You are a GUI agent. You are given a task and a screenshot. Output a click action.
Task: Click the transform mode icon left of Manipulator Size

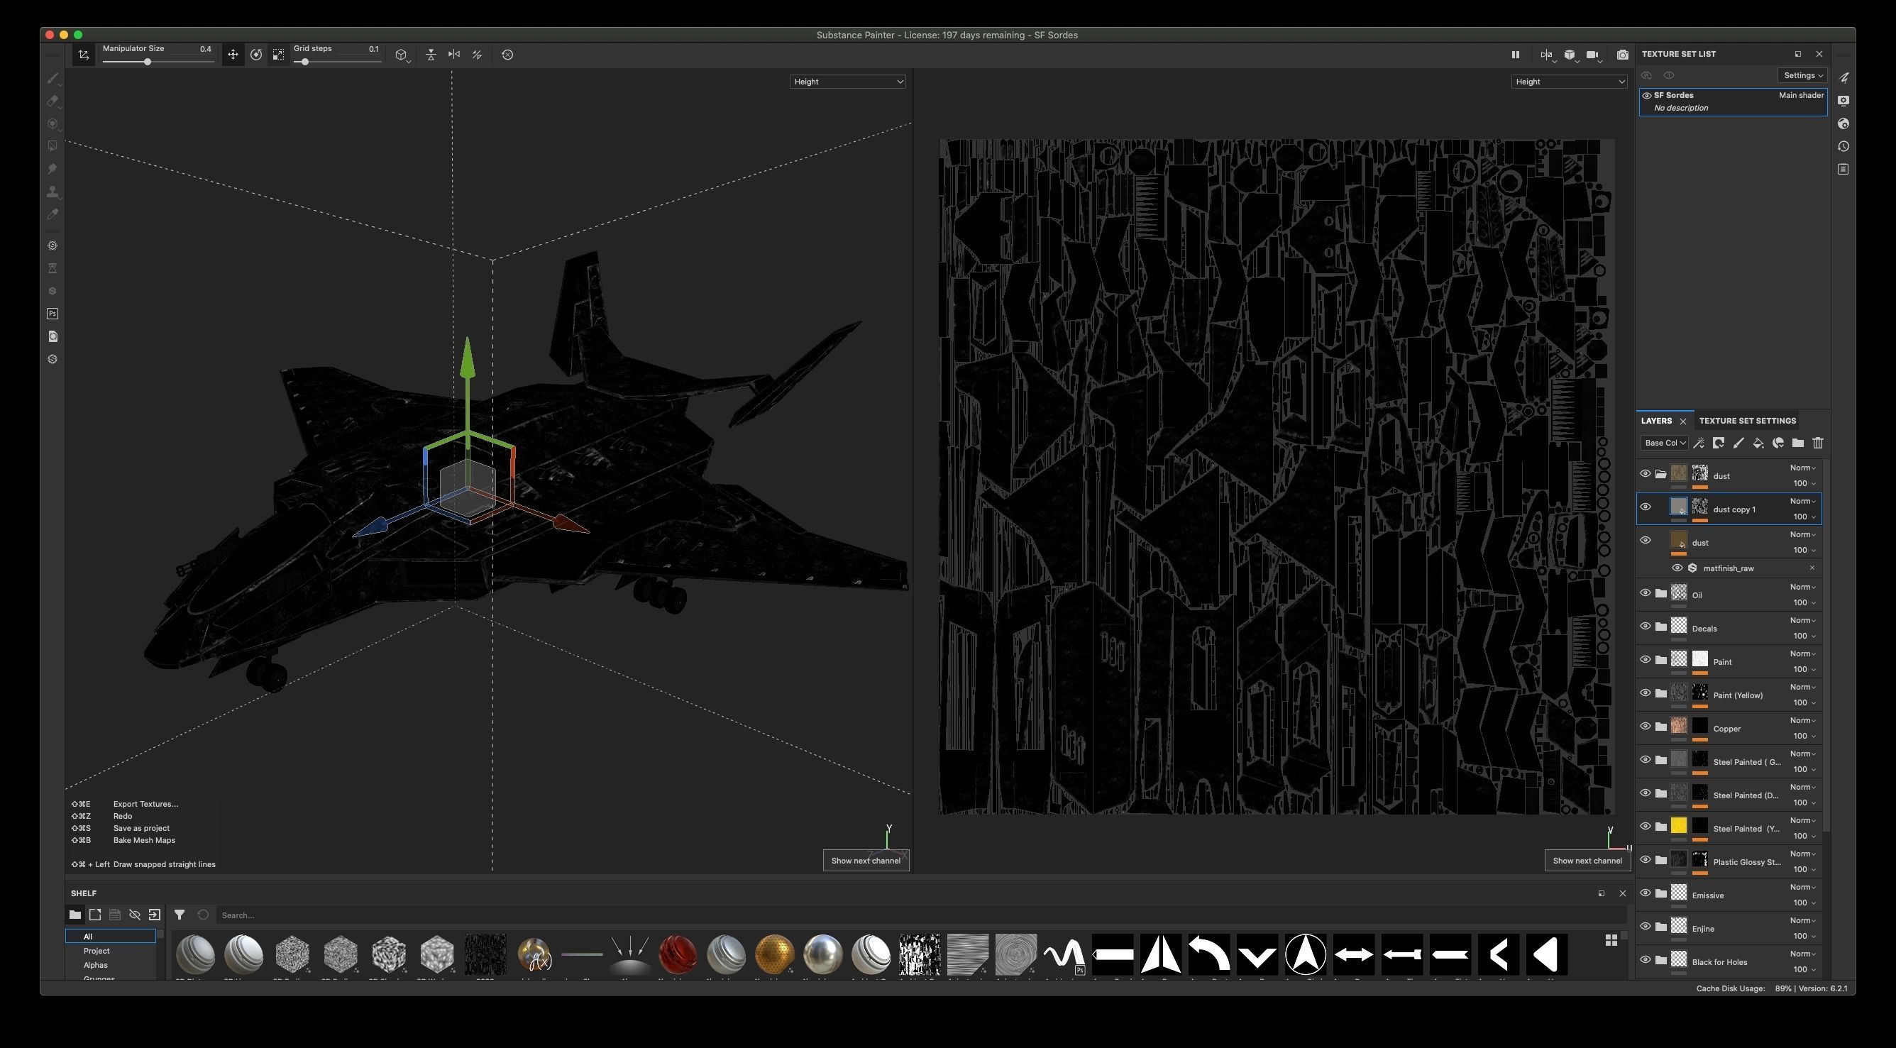(x=84, y=55)
